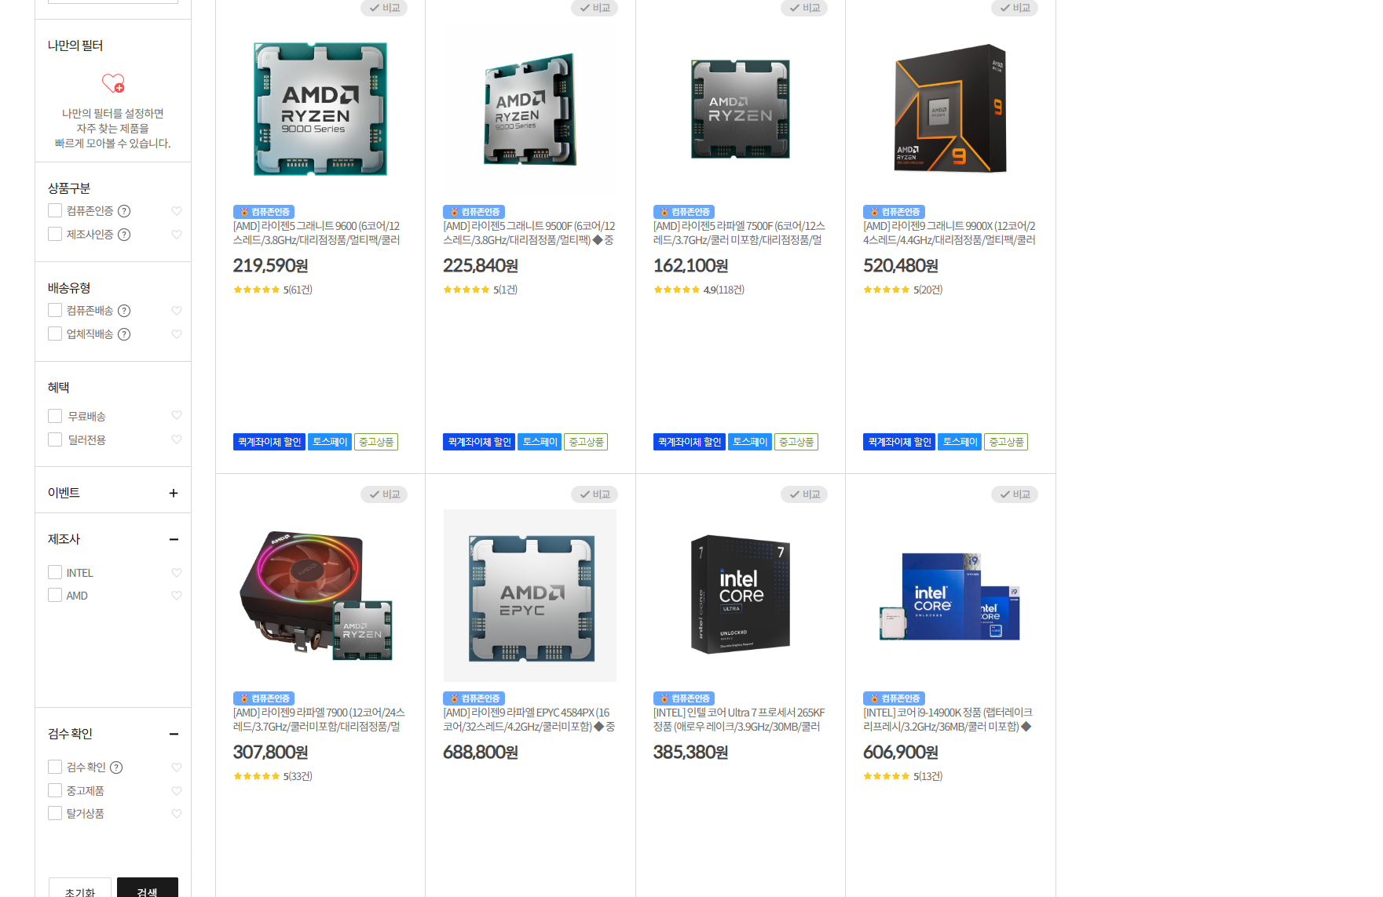Viewport: 1383px width, 897px height.
Task: Click heart icon beside INTEL manufacturer
Action: (177, 573)
